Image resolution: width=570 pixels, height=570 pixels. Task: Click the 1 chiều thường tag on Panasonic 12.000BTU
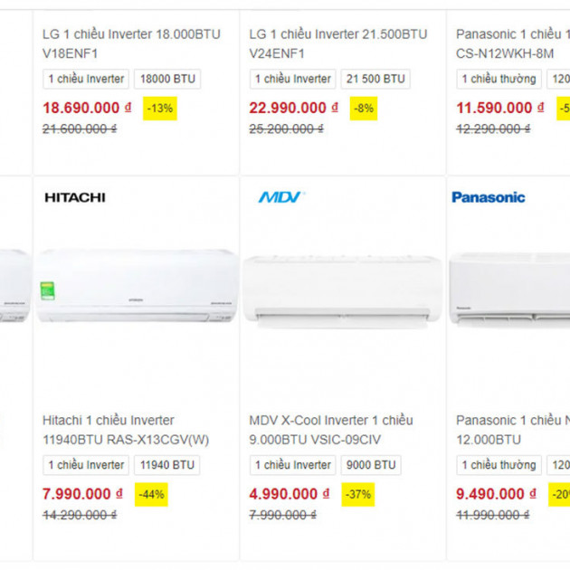[499, 465]
